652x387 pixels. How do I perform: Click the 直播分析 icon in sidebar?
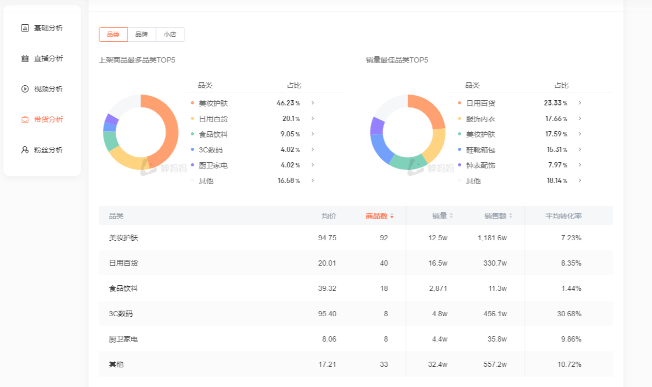pyautogui.click(x=25, y=58)
